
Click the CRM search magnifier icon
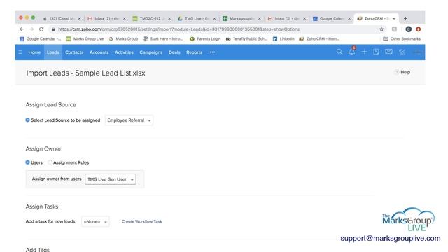coord(339,52)
